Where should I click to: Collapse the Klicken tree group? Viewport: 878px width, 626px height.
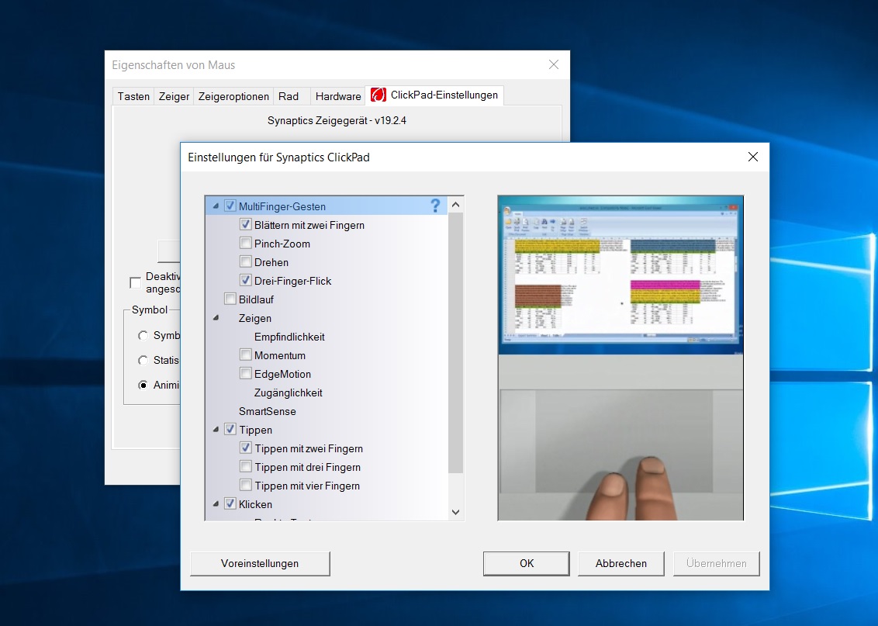click(216, 504)
